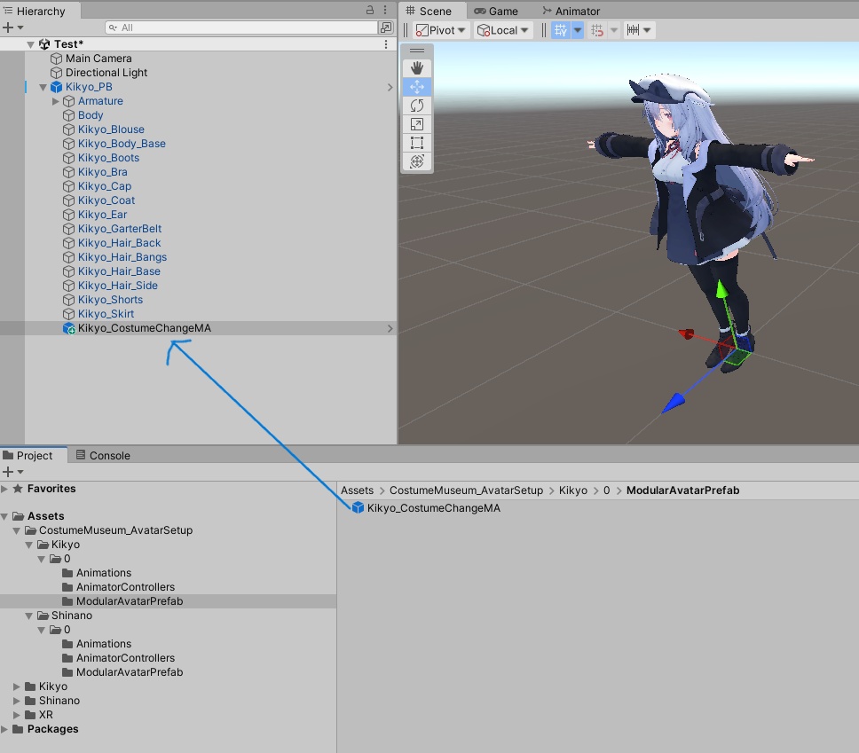
Task: Switch to the Animator tab
Action: (x=571, y=11)
